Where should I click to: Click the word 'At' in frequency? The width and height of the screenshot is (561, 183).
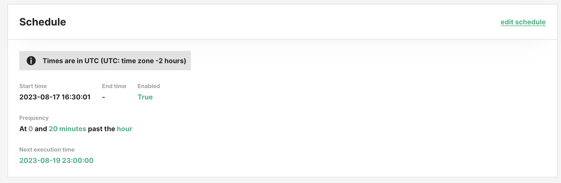23,129
